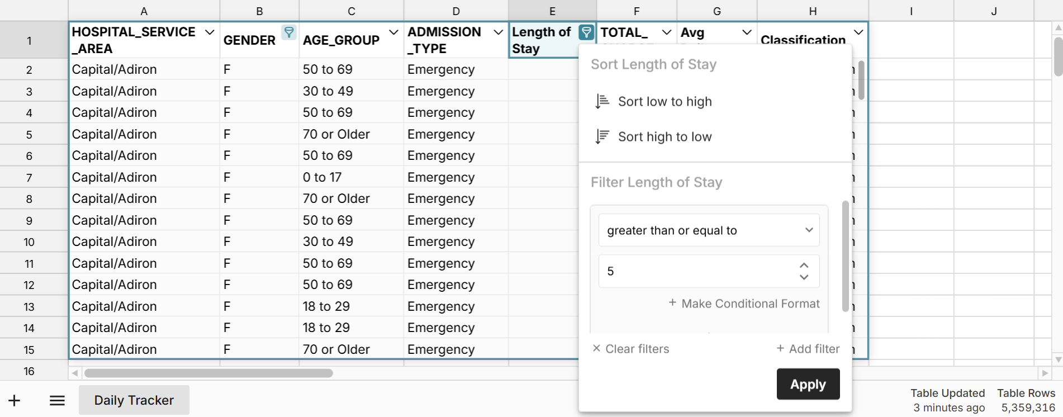
Task: Click the Length of Stay filter icon
Action: 586,32
